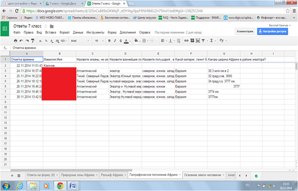
Task: Select the paint format tool
Action: [x=33, y=40]
